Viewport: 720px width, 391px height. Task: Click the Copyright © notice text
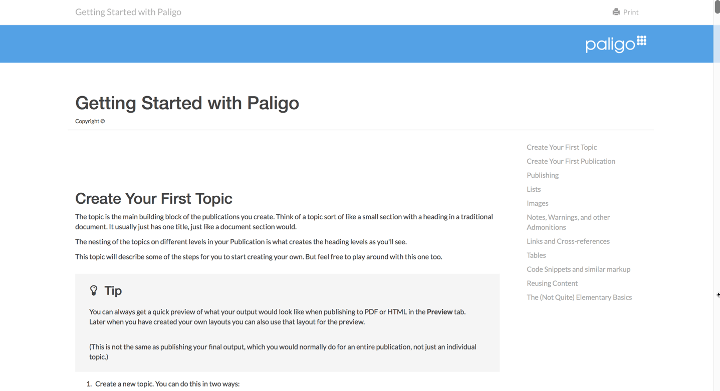(x=89, y=121)
